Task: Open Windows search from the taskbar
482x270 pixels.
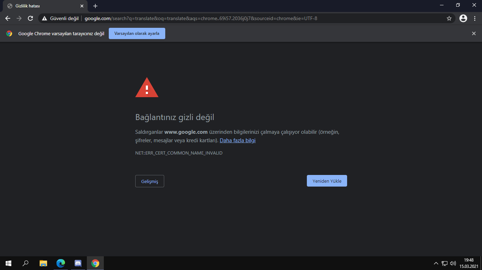Action: pos(25,263)
